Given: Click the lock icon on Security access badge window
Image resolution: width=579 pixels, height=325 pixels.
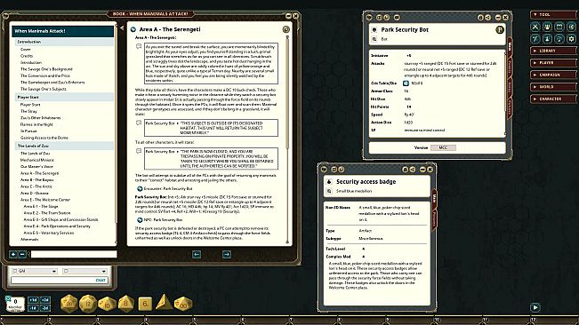Looking at the screenshot, I should pyautogui.click(x=405, y=169).
